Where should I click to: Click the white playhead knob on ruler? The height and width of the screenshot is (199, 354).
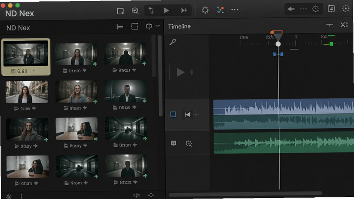278,44
